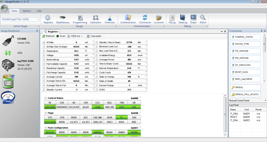Open the LowLevel communication tool
Image resolution: width=267 pixels, height=142 pixels.
click(x=159, y=19)
